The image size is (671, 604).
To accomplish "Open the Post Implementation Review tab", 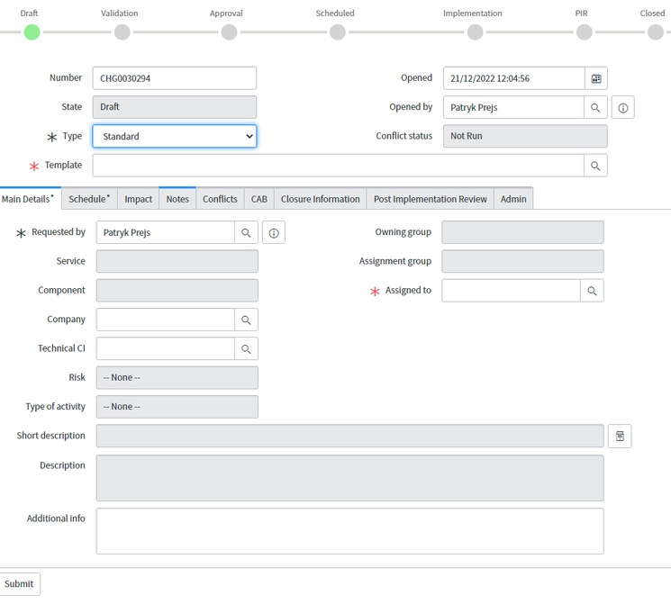I will click(431, 199).
